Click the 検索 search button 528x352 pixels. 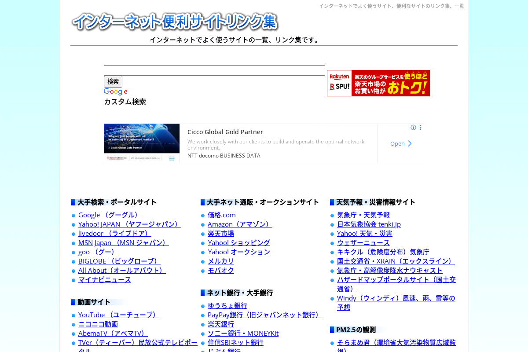click(113, 81)
